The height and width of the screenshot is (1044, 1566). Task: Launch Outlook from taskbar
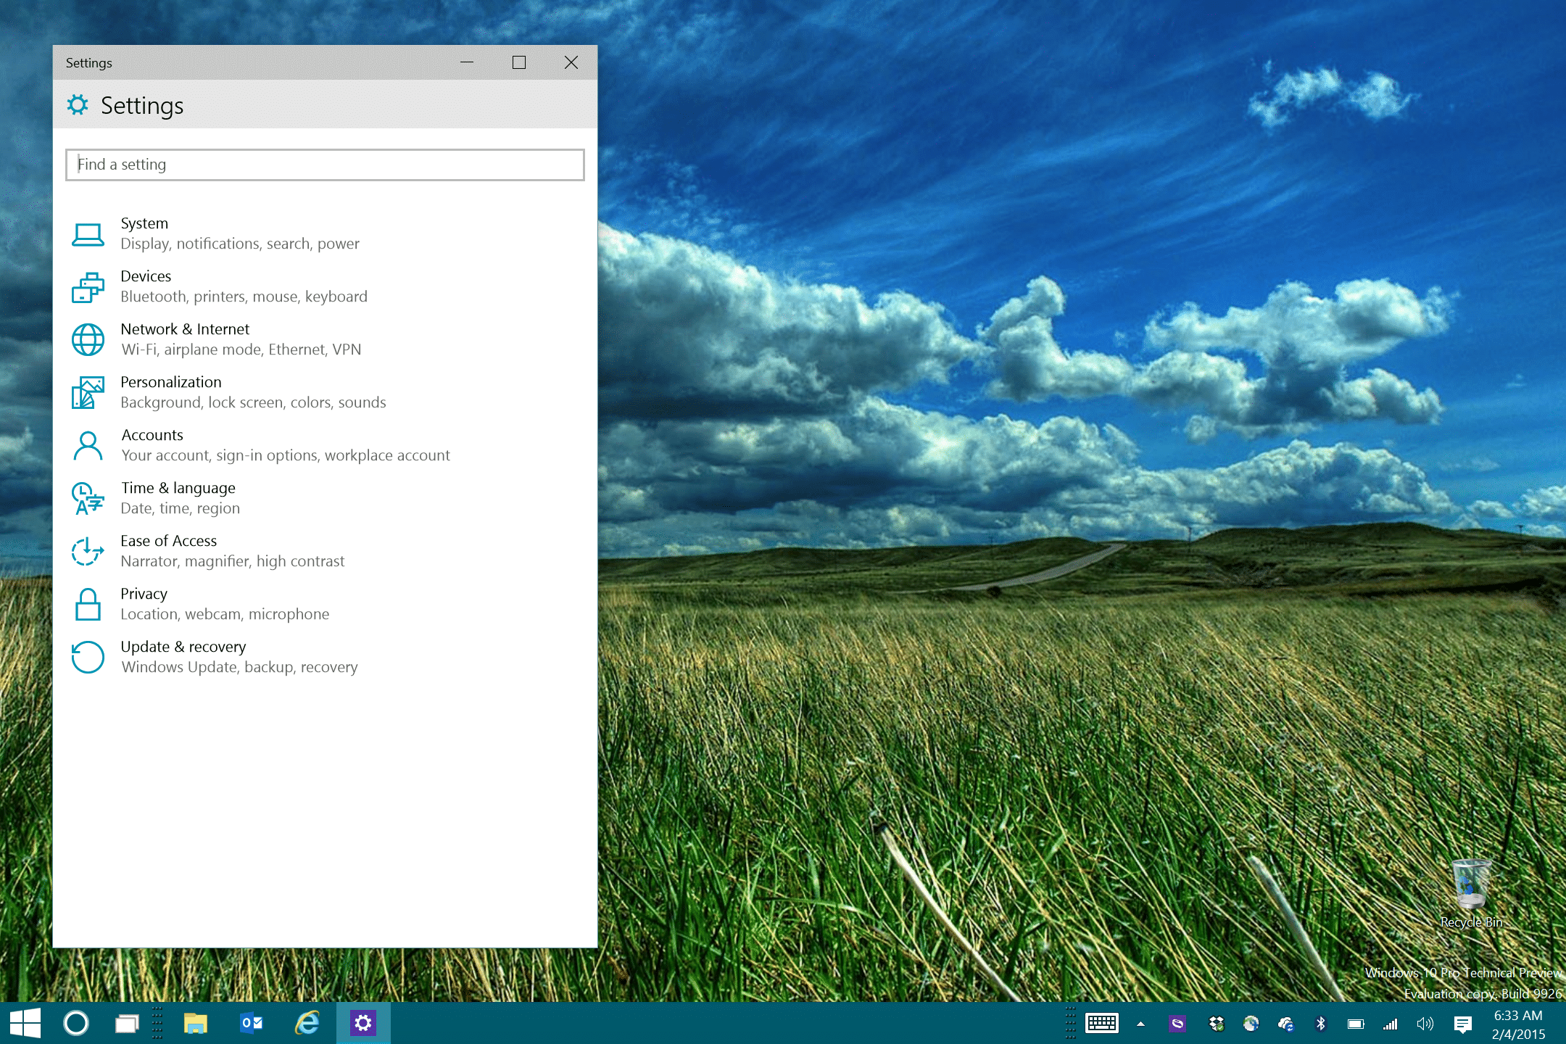252,1023
